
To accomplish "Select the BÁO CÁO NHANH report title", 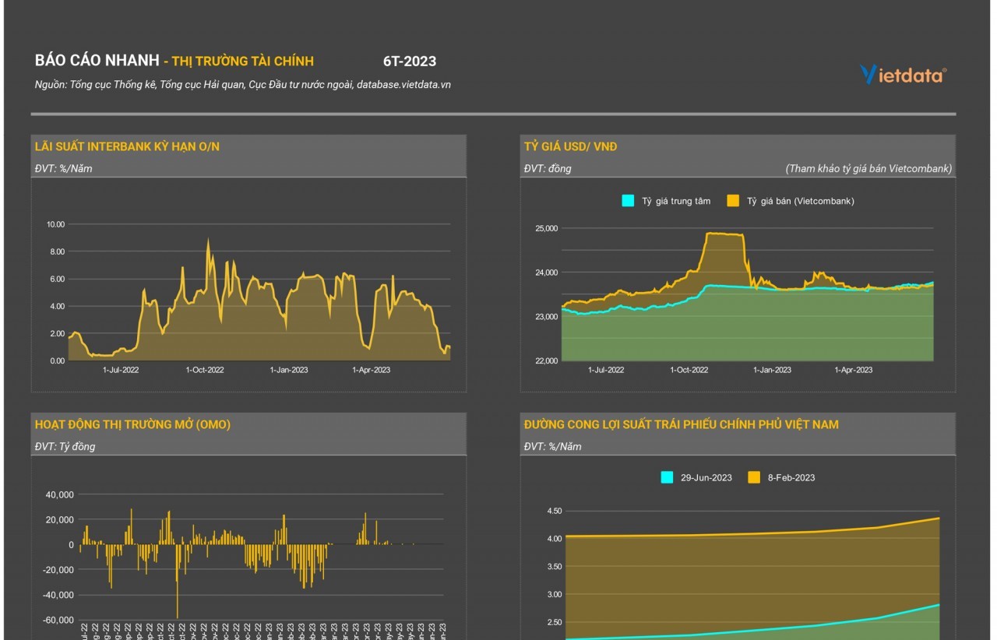I will click(97, 61).
